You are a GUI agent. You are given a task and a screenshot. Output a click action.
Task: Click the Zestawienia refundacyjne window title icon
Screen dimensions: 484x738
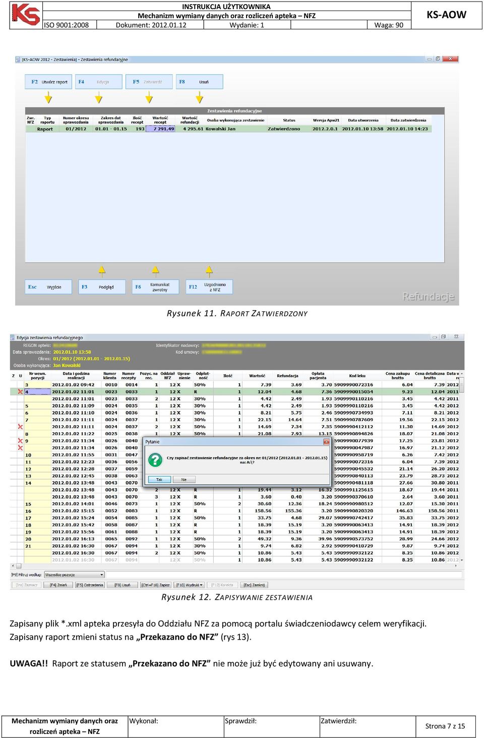[18, 60]
